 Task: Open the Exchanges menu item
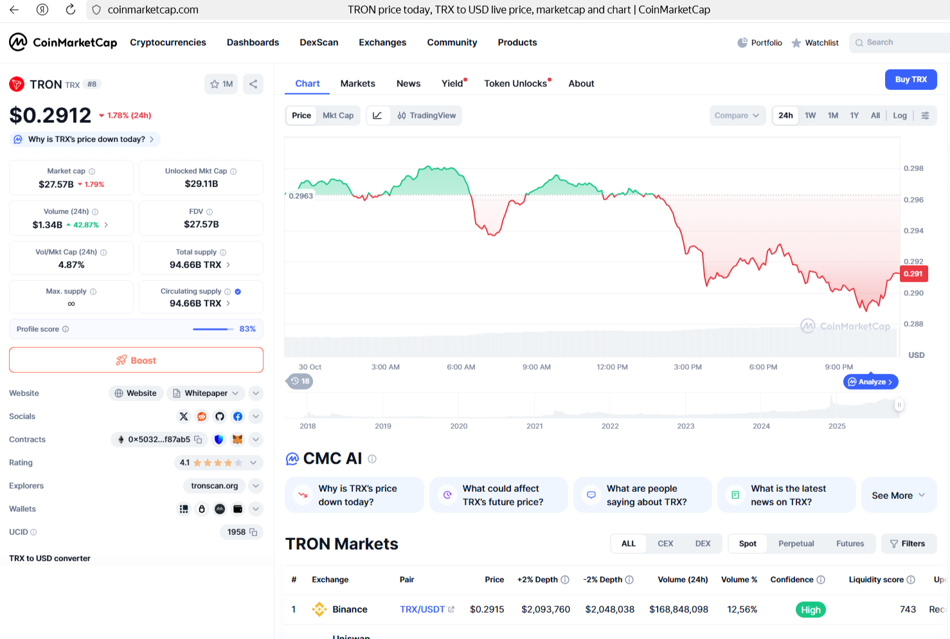(382, 42)
